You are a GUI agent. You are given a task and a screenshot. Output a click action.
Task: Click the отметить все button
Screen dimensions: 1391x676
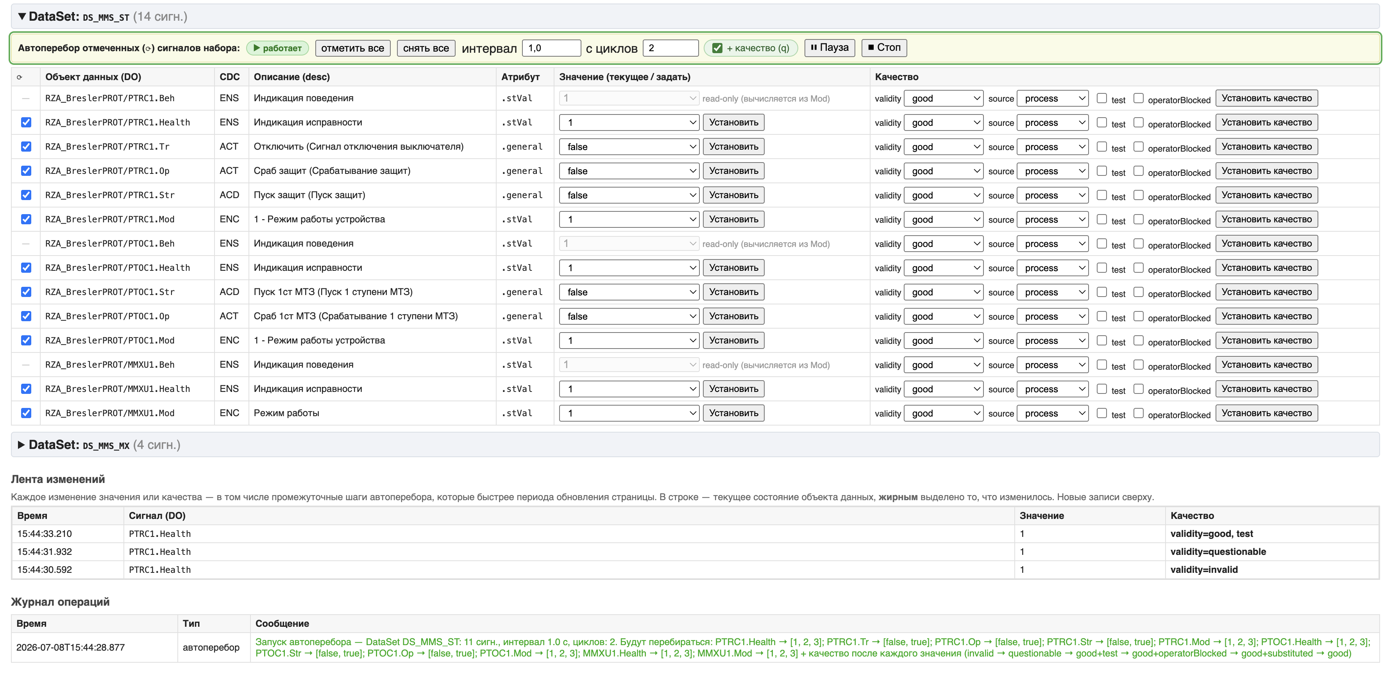[x=352, y=48]
